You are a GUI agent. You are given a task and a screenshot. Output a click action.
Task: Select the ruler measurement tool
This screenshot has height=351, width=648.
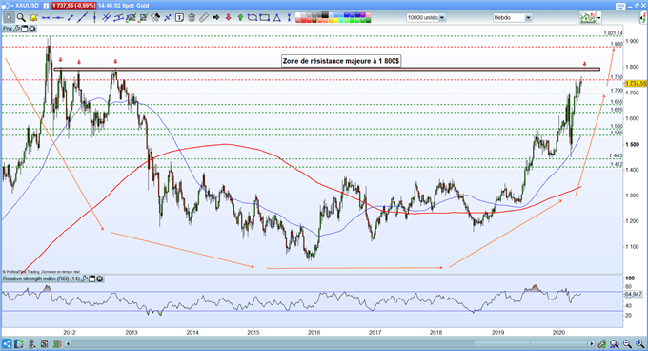pyautogui.click(x=204, y=18)
